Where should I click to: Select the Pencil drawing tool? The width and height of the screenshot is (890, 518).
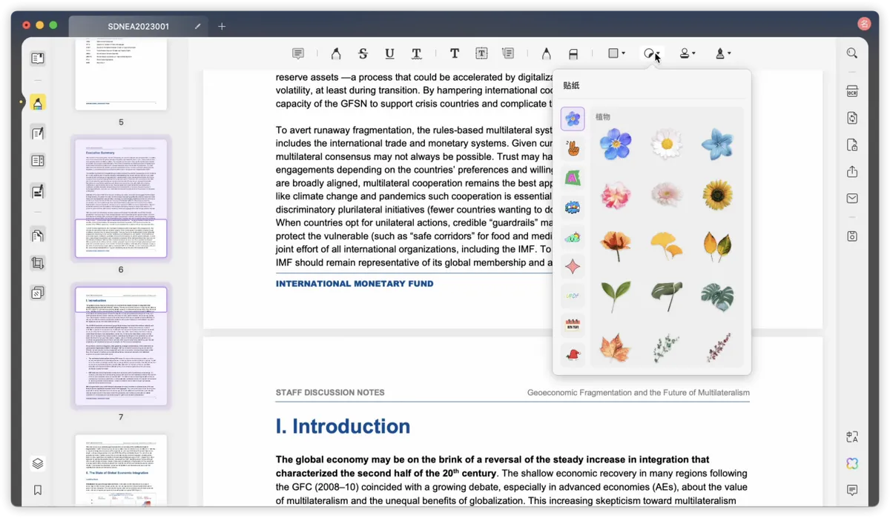pyautogui.click(x=546, y=53)
